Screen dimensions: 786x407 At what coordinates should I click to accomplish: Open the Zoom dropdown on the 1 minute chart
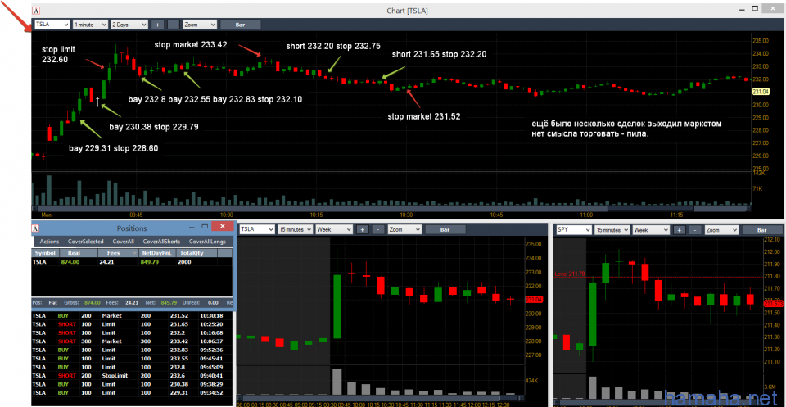point(200,24)
